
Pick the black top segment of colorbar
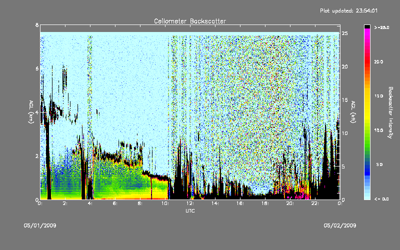[367, 26]
